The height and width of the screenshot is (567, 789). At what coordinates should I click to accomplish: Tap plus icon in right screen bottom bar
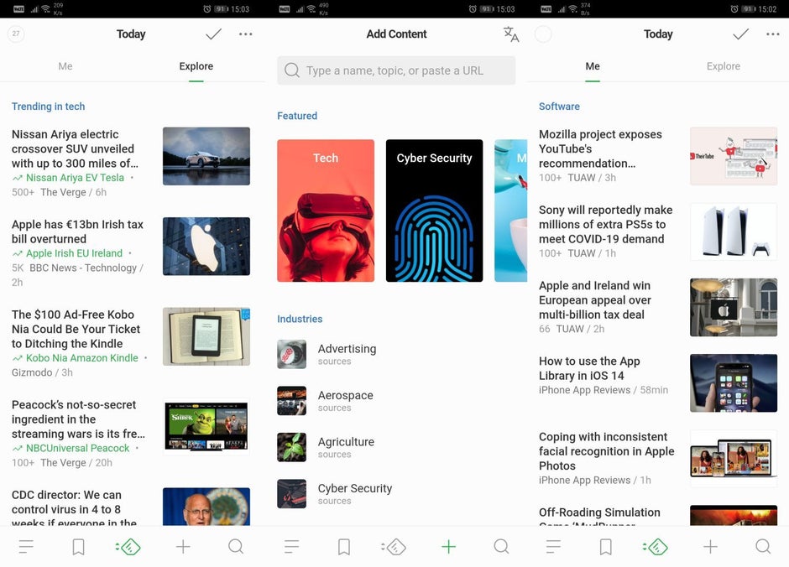pyautogui.click(x=710, y=546)
